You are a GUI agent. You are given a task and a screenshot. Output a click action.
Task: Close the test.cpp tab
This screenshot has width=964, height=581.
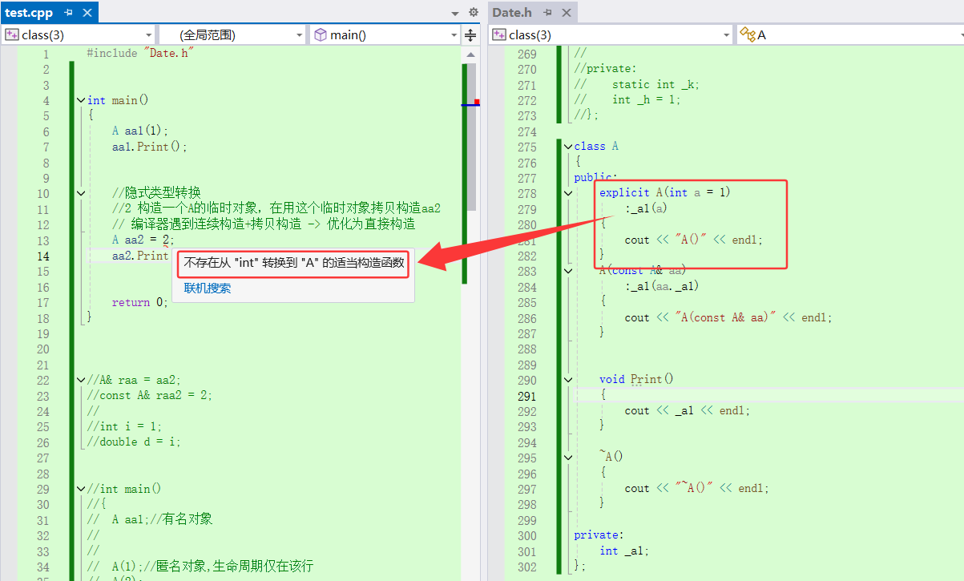[87, 13]
